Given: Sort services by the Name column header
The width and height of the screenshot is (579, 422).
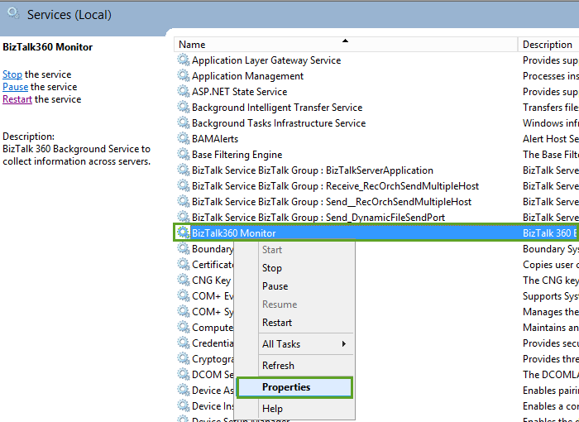Looking at the screenshot, I should (x=192, y=45).
